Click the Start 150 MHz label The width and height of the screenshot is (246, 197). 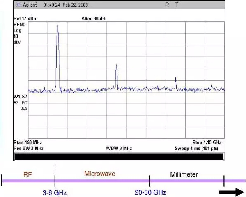pyautogui.click(x=28, y=143)
